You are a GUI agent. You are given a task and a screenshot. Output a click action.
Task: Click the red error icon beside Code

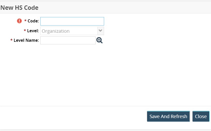[x=19, y=21]
